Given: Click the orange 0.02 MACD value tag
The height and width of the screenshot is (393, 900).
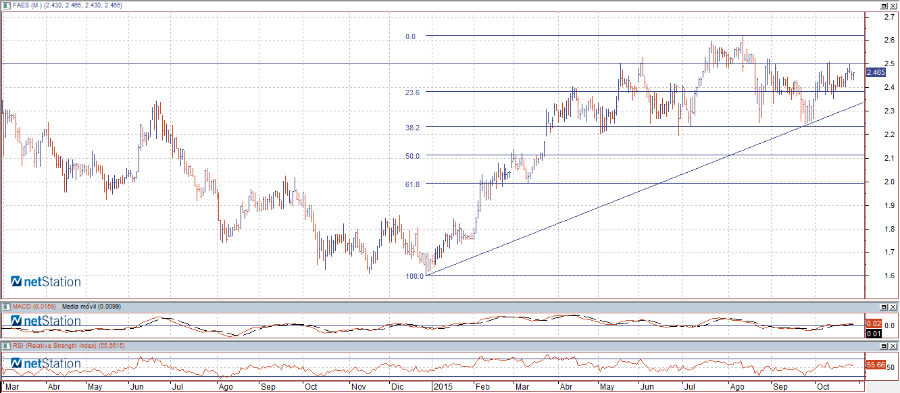Looking at the screenshot, I should (x=873, y=323).
